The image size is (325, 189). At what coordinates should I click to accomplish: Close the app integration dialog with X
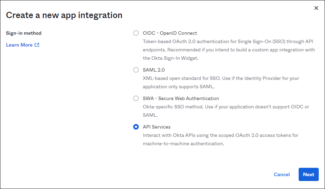[x=316, y=8]
